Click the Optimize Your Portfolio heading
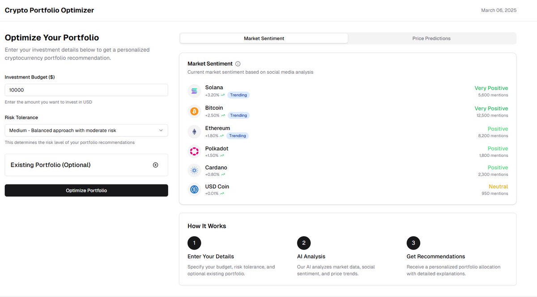This screenshot has height=297, width=537. tap(52, 38)
